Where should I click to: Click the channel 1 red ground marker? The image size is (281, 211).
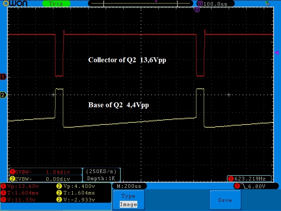pos(4,77)
